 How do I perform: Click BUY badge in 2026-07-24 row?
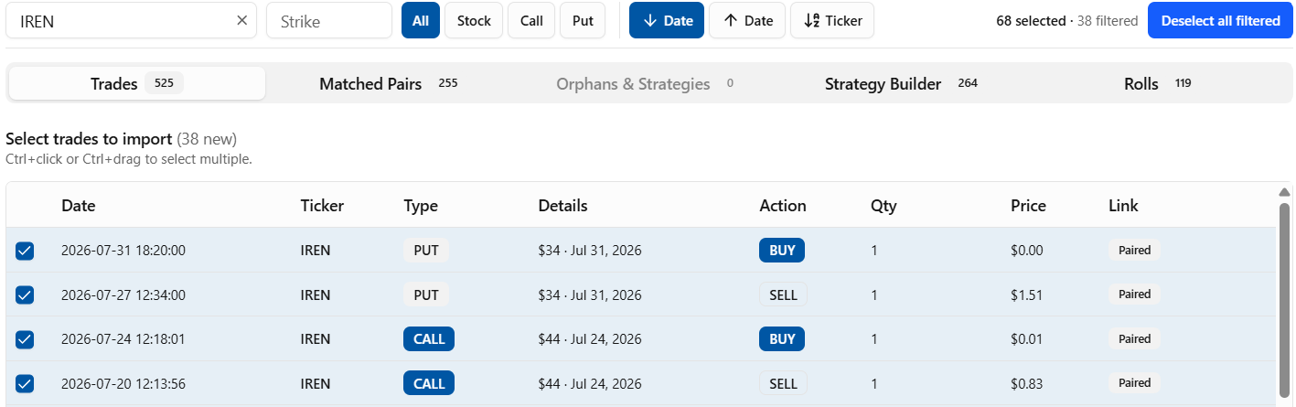coord(782,338)
